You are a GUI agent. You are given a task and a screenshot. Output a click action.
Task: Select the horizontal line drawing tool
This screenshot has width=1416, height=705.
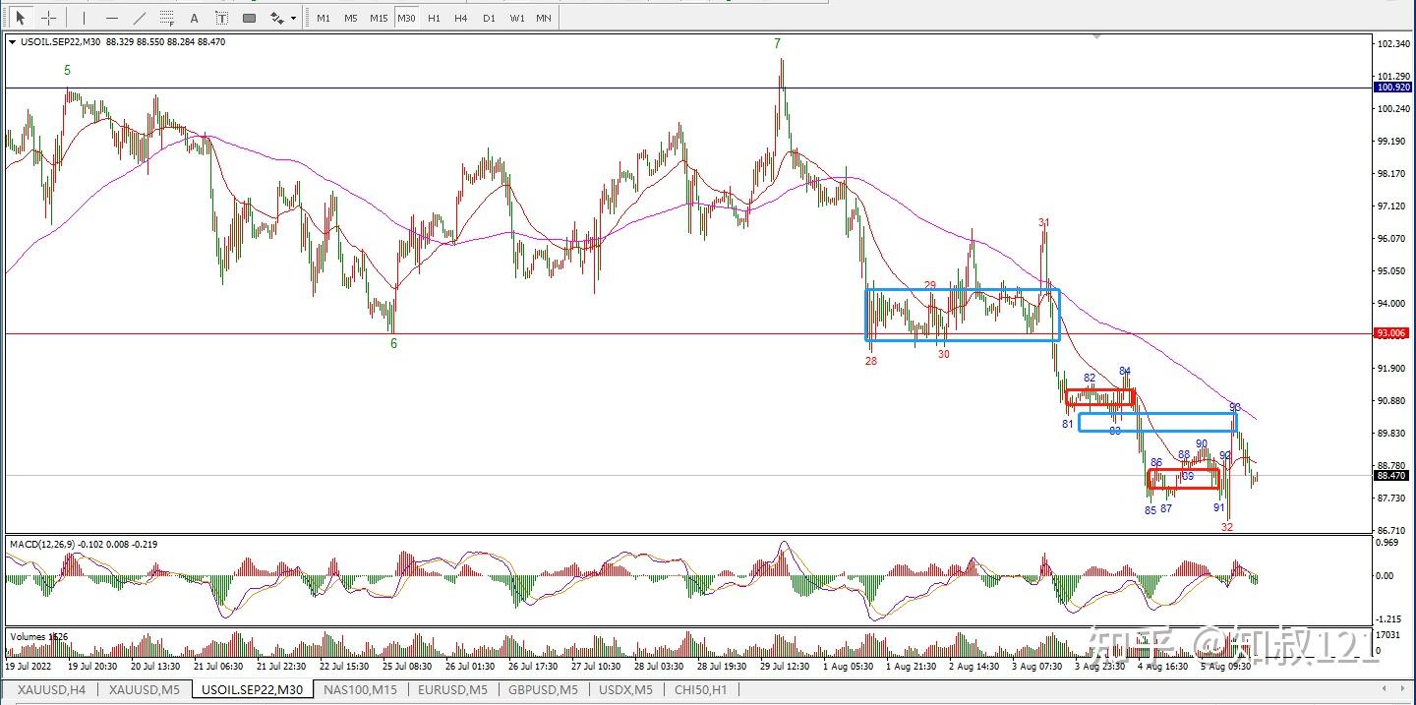pyautogui.click(x=111, y=18)
